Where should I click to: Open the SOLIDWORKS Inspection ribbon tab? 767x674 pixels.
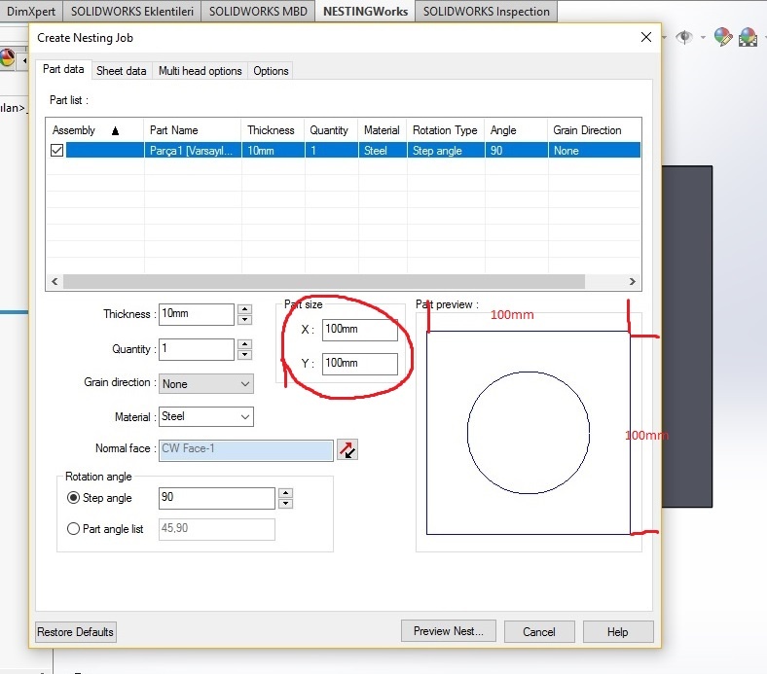click(x=487, y=12)
